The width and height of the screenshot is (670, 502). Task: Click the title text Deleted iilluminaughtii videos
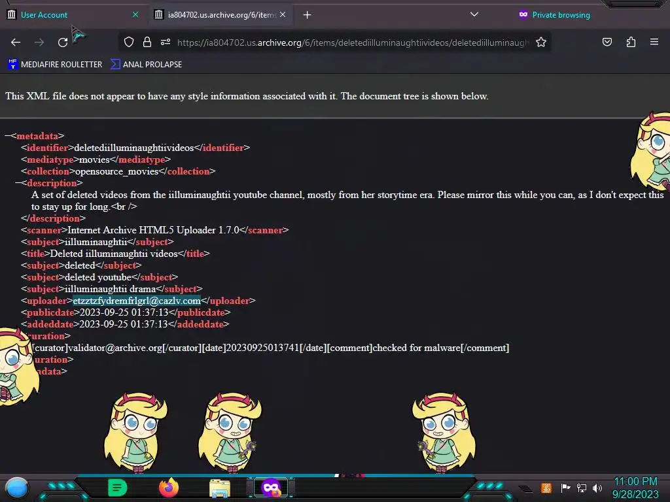(114, 254)
